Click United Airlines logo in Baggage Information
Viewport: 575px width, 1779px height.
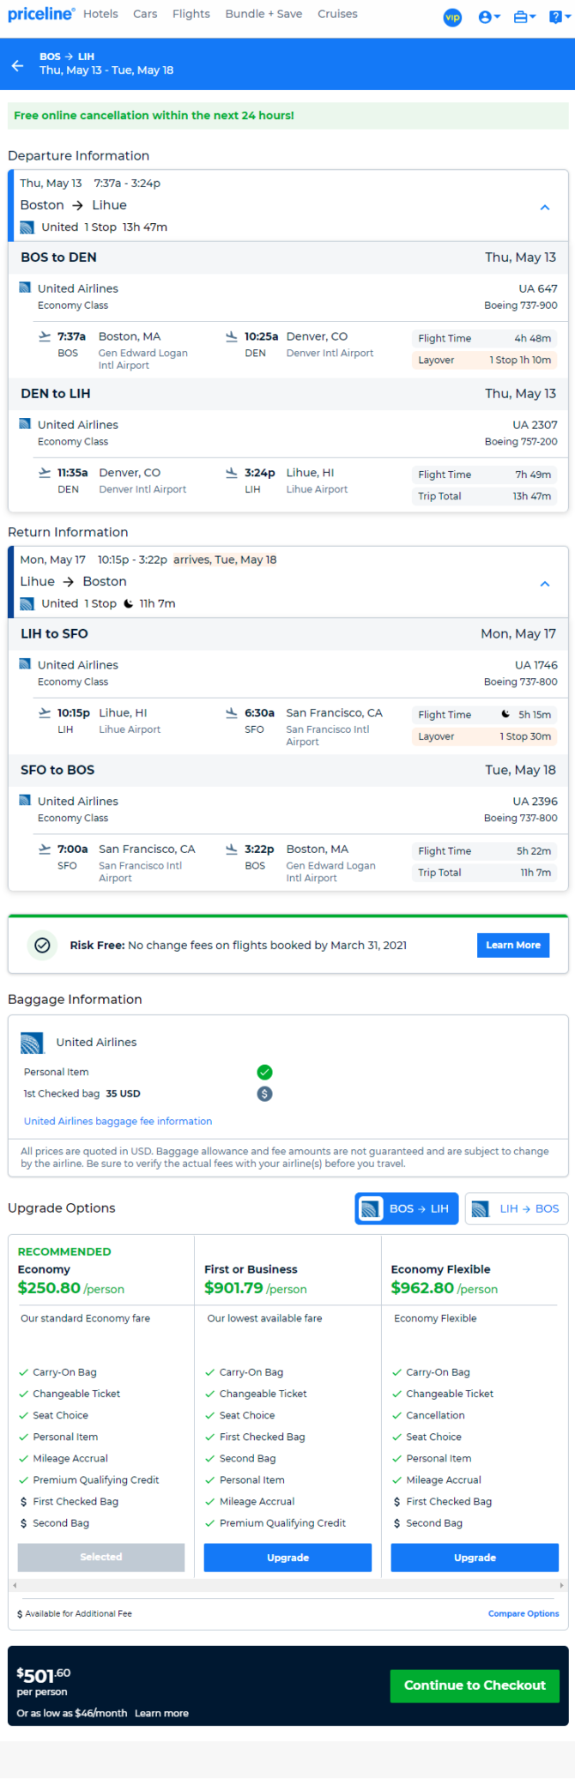pos(32,1043)
